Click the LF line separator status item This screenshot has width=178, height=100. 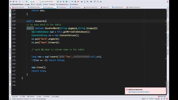tap(147, 99)
